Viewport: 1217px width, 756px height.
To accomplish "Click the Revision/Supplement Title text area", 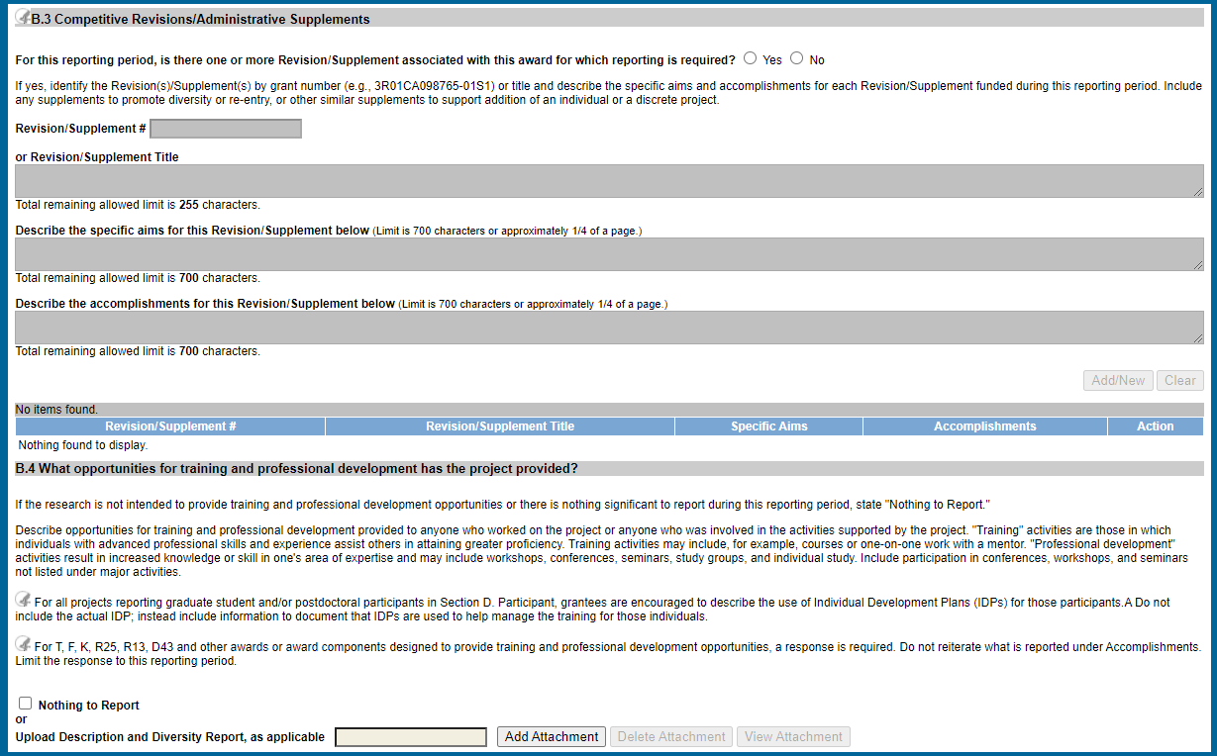I will coord(609,181).
